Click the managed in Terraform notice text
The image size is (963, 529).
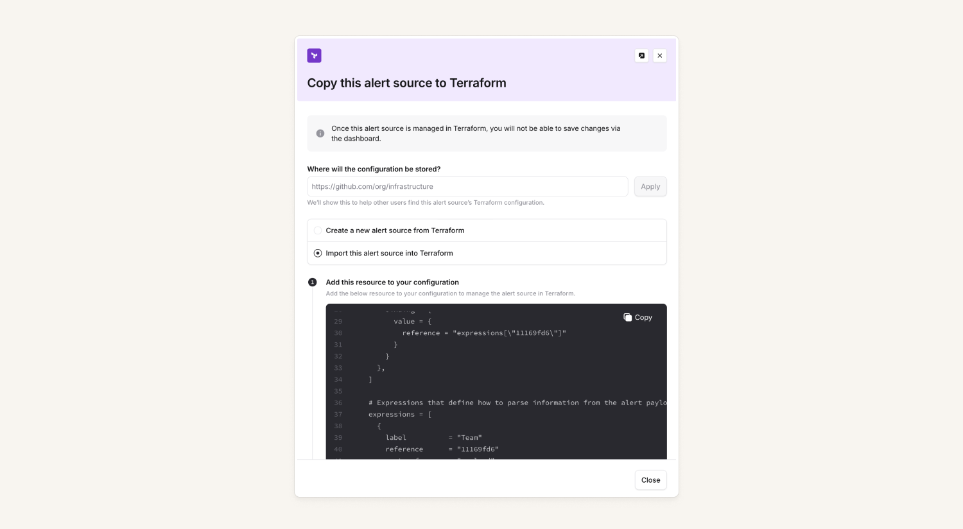pyautogui.click(x=476, y=134)
